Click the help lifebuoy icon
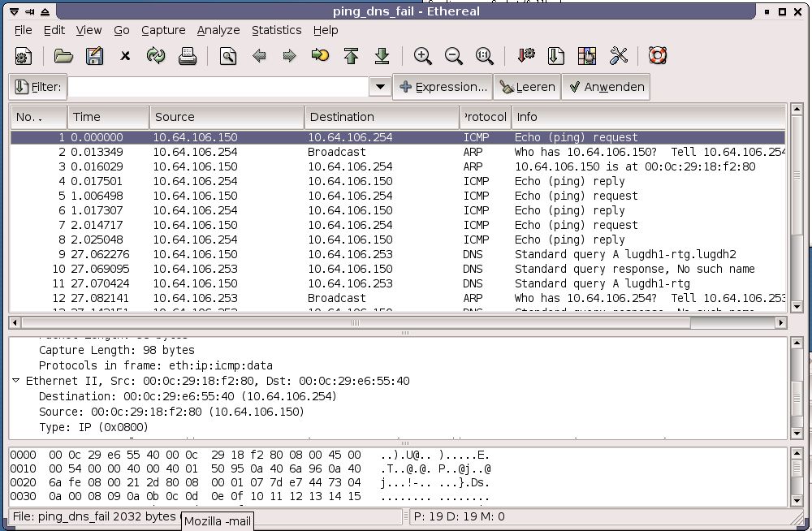 tap(658, 56)
